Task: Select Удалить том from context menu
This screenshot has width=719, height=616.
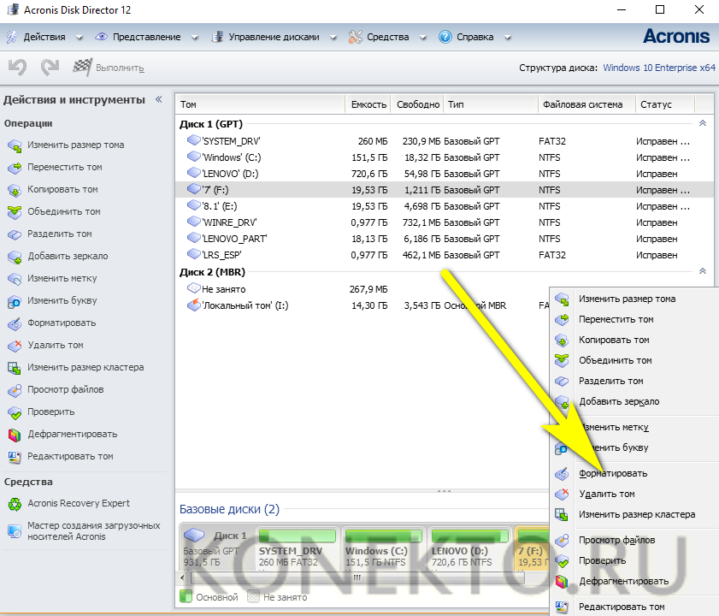Action: pos(606,494)
